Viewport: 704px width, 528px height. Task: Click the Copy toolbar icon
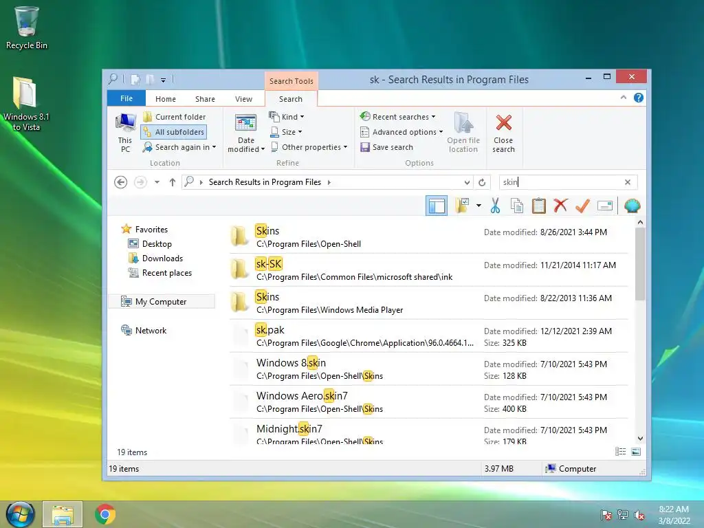click(517, 206)
